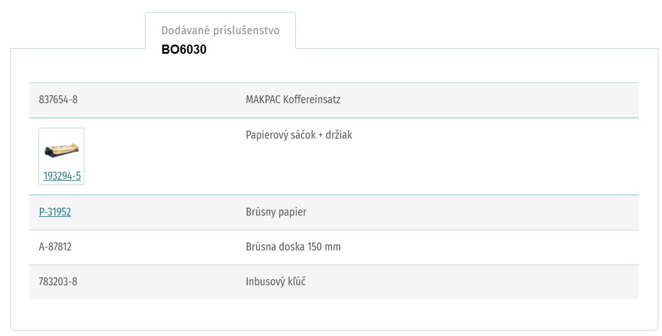Click the Papierový sáčok + držiak text
Image resolution: width=662 pixels, height=336 pixels.
pos(299,135)
